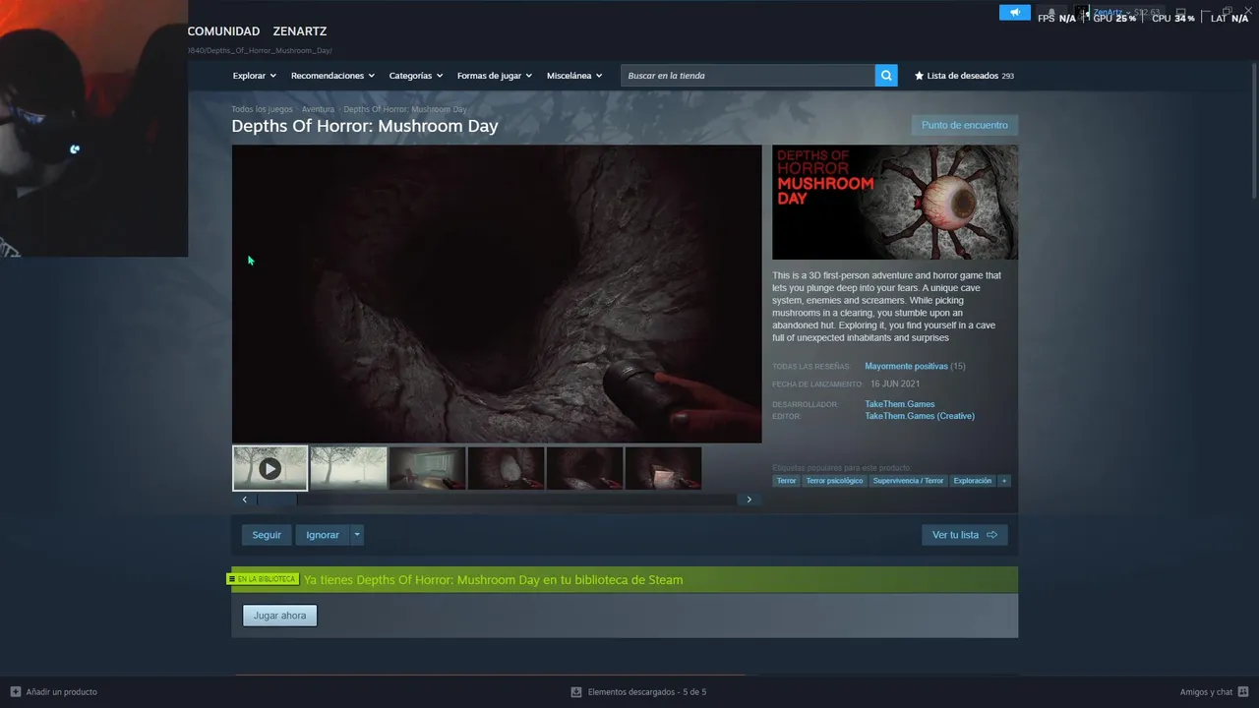Open TakeThem.Games developer link
Viewport: 1259px width, 708px height.
tap(900, 404)
